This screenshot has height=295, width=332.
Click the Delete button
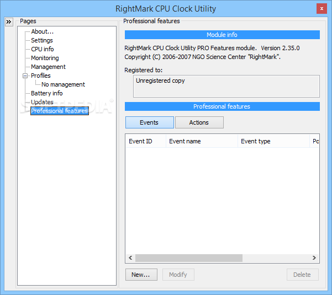[x=303, y=275]
